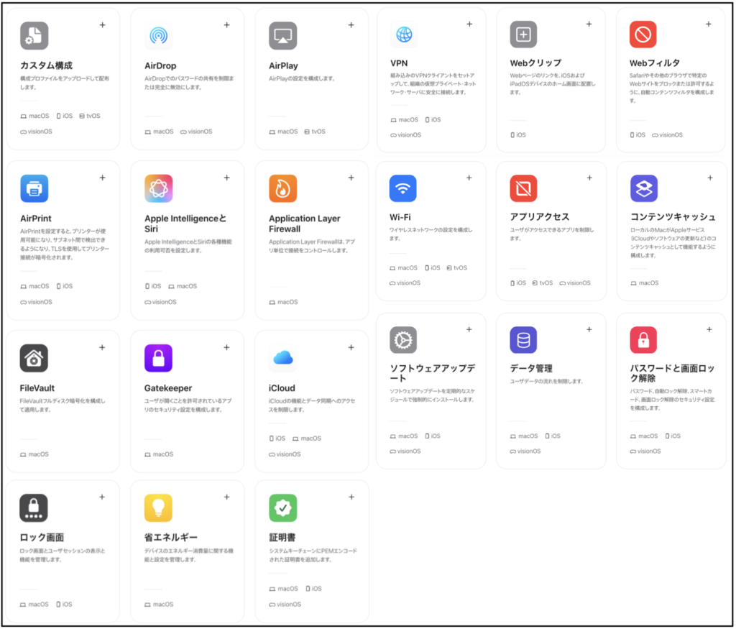Click the visionOS label in AirDrop card
The width and height of the screenshot is (736, 629).
coord(196,132)
